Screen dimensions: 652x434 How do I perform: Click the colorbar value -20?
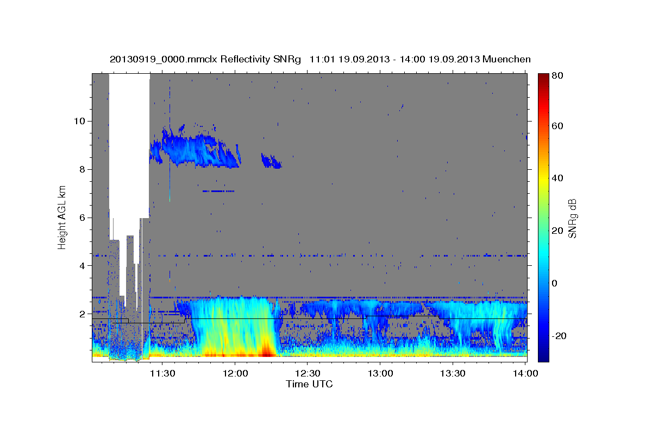click(x=559, y=336)
